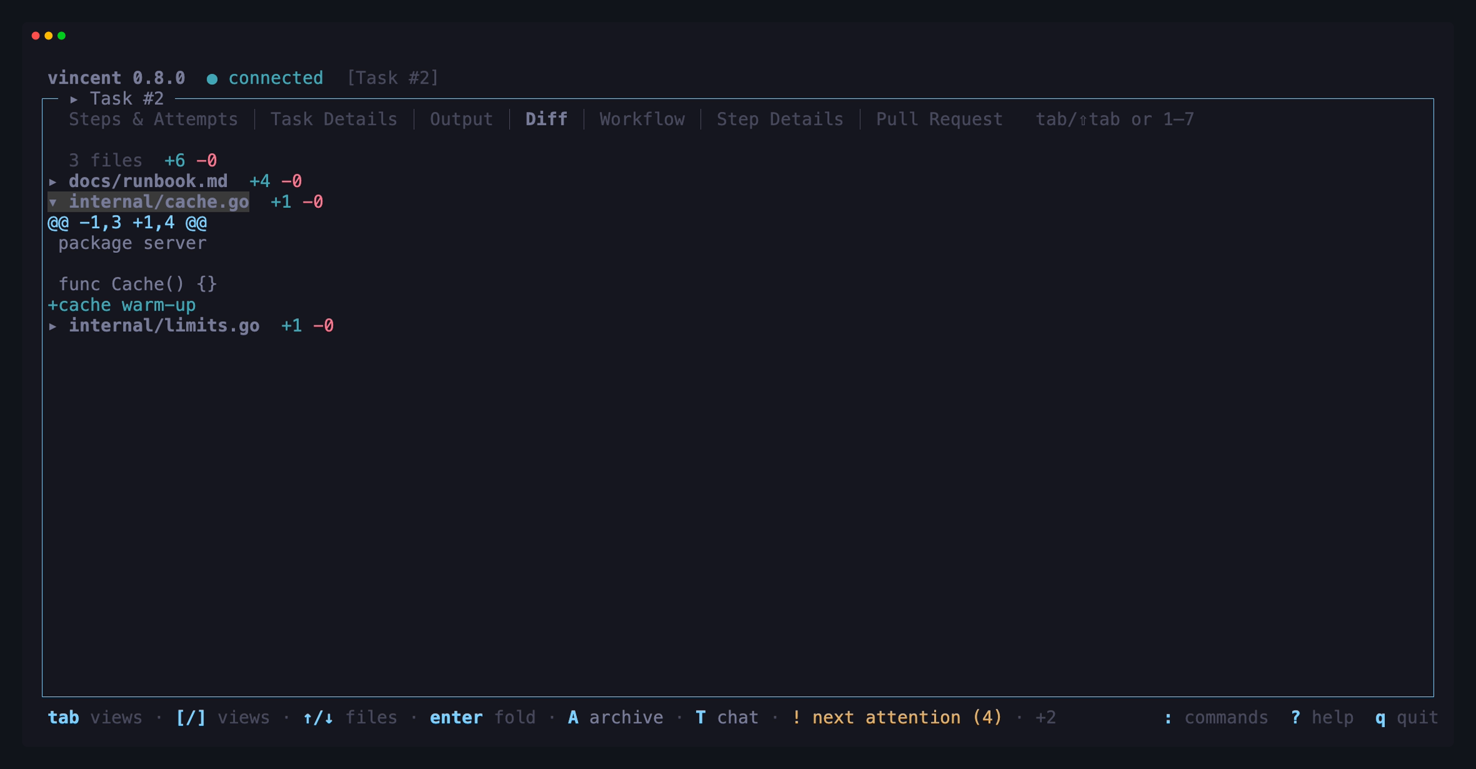Click the [Task #2] breadcrumb label
1476x769 pixels.
pos(392,78)
